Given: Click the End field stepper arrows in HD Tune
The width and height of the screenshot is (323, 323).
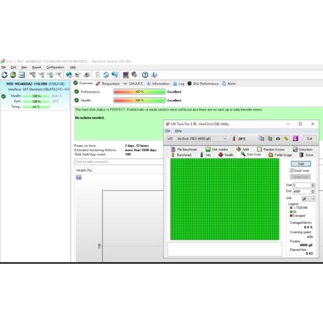Looking at the screenshot, I should tap(313, 191).
